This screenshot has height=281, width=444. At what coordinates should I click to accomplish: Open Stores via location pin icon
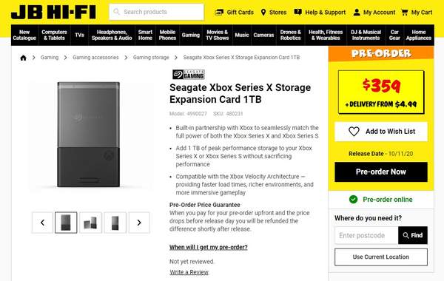coord(263,13)
